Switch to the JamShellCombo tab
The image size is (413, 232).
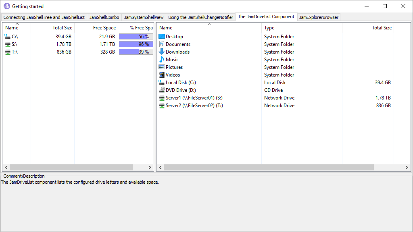(x=104, y=17)
